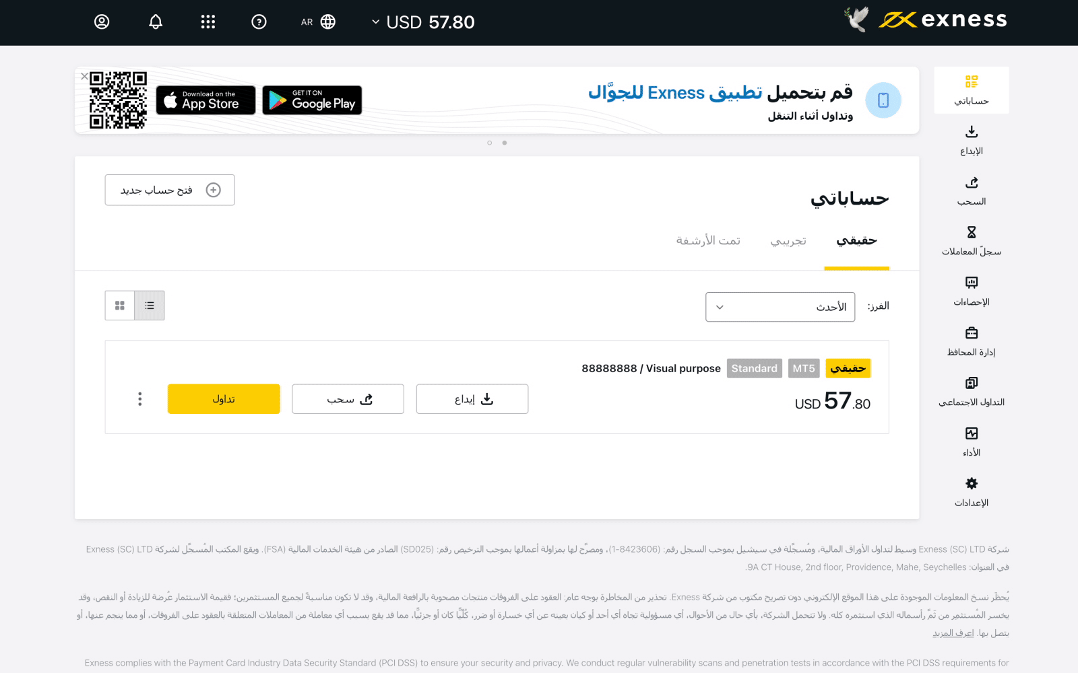
Task: Switch language via AR globe icon
Action: pyautogui.click(x=318, y=22)
